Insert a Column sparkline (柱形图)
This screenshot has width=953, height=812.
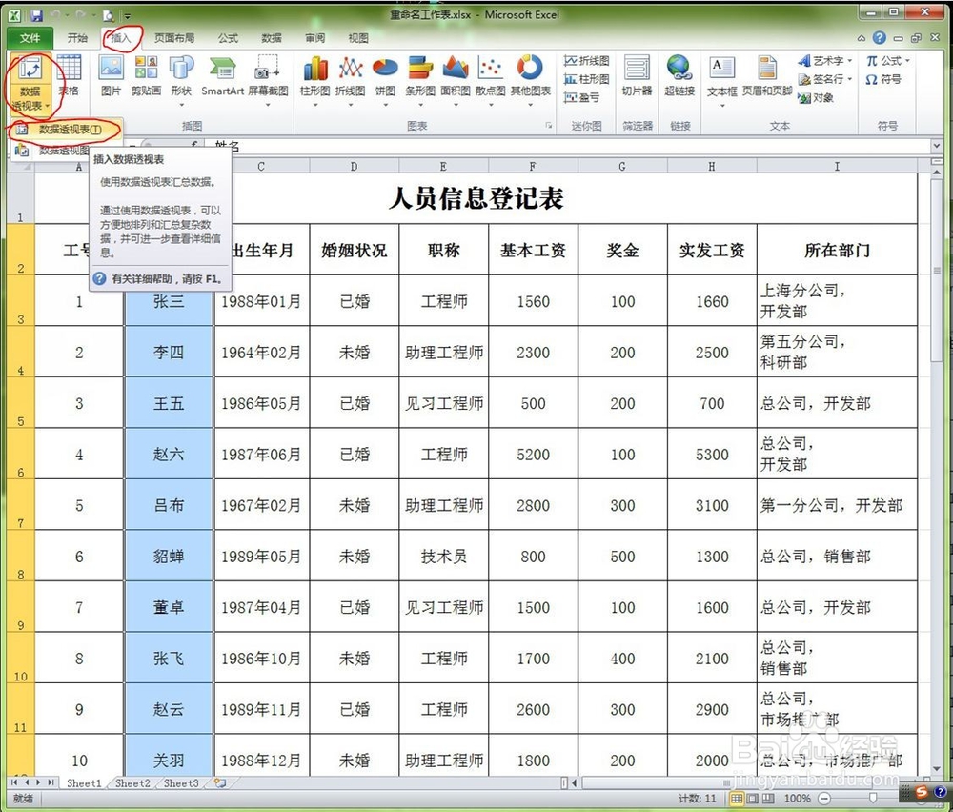586,79
